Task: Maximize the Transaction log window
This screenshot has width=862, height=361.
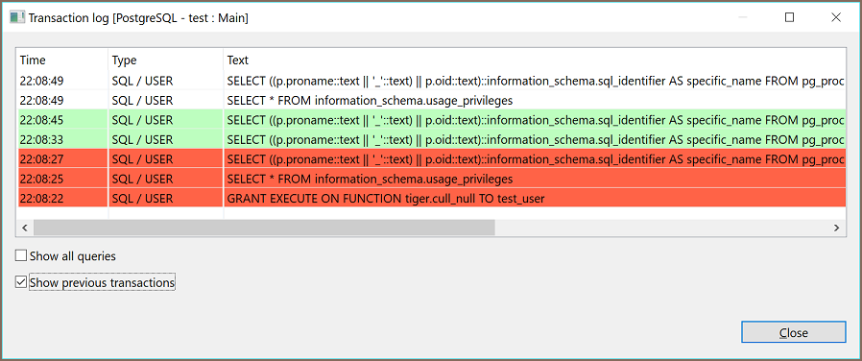Action: pyautogui.click(x=789, y=17)
